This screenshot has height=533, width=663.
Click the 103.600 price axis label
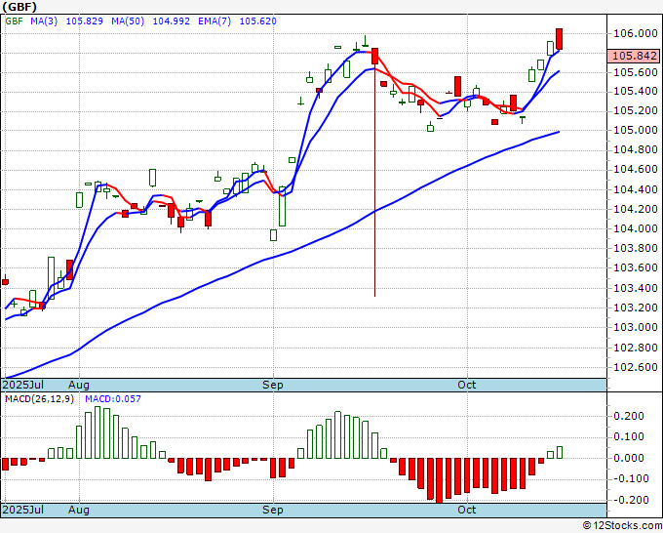pos(636,267)
